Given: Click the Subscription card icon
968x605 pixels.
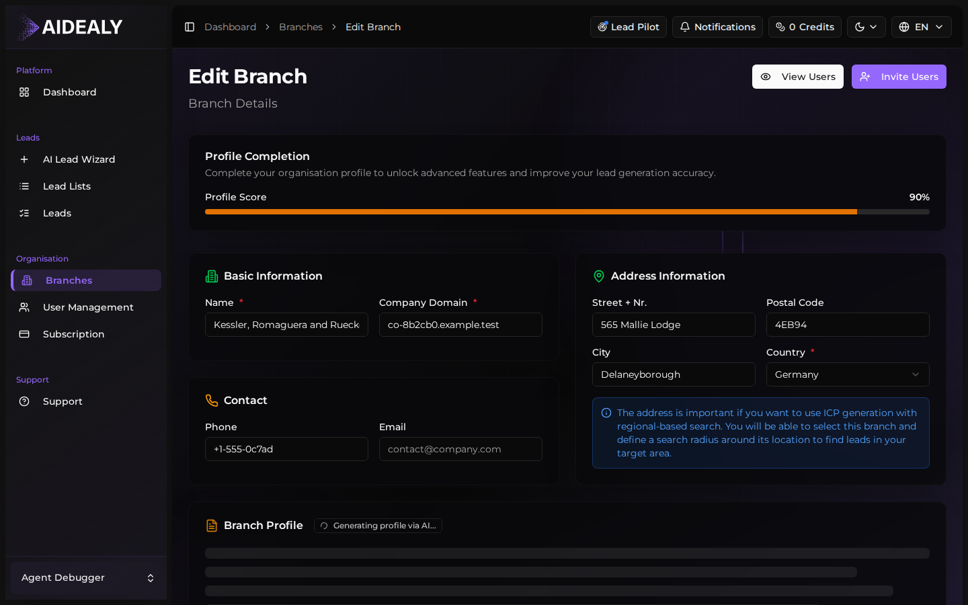Looking at the screenshot, I should click(x=24, y=334).
